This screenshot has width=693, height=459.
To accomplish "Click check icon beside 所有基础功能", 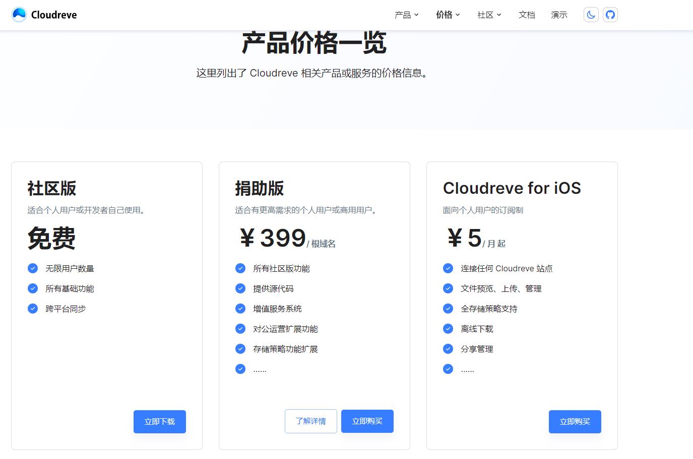I will click(33, 288).
